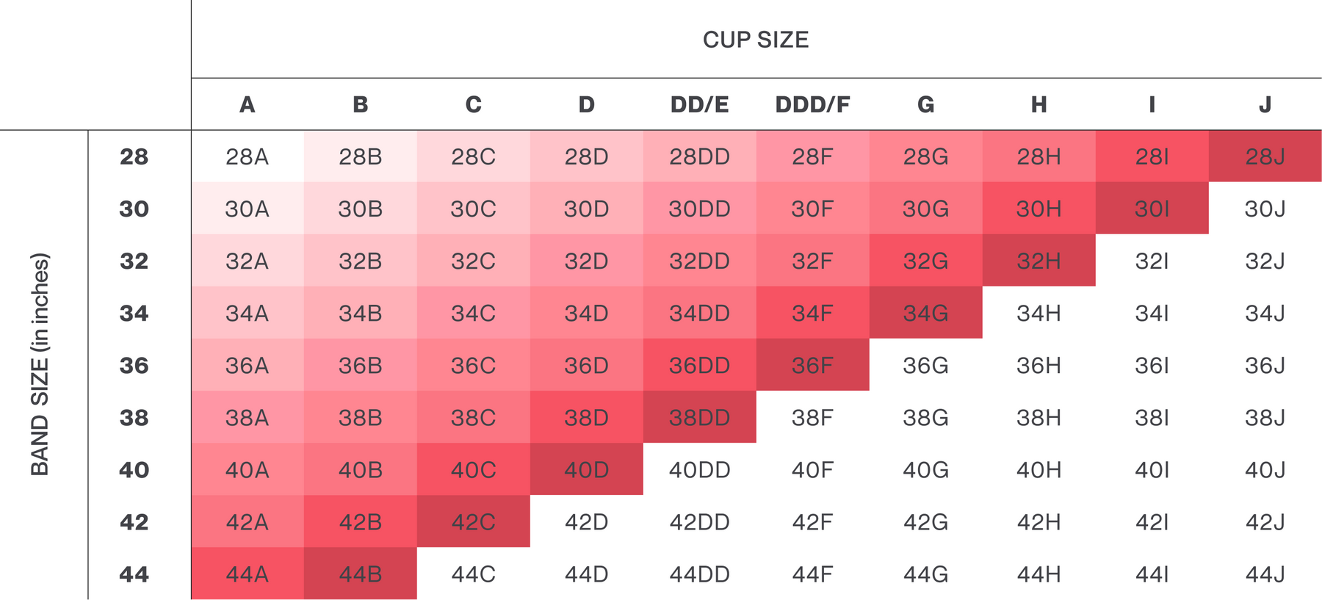Select the 32B size cell
This screenshot has width=1322, height=600.
(x=360, y=261)
